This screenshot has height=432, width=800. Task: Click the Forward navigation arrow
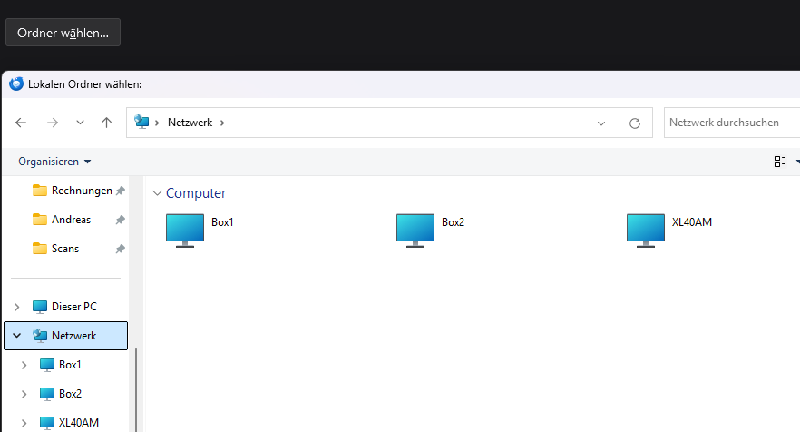tap(53, 123)
